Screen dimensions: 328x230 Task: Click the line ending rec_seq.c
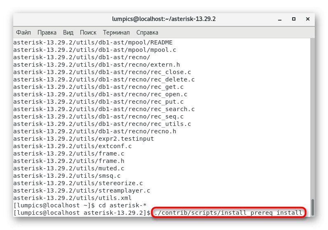(98, 116)
